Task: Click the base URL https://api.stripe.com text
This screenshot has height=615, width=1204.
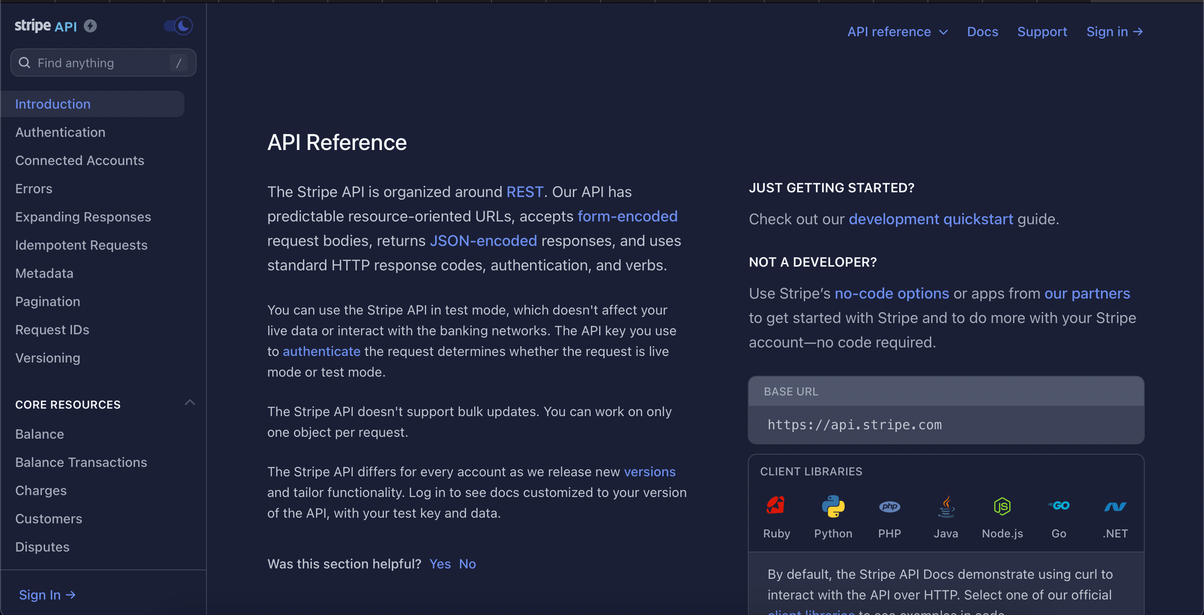Action: (x=855, y=425)
